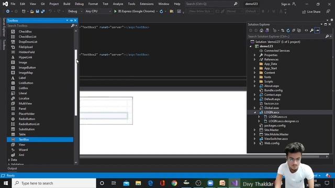This screenshot has width=335, height=188.
Task: Open the Edit menu
Action: [x=23, y=4]
